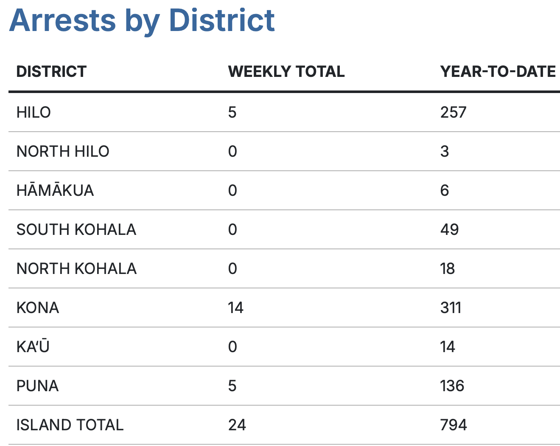The image size is (560, 446).
Task: Click the Arrests by District heading
Action: 142,20
